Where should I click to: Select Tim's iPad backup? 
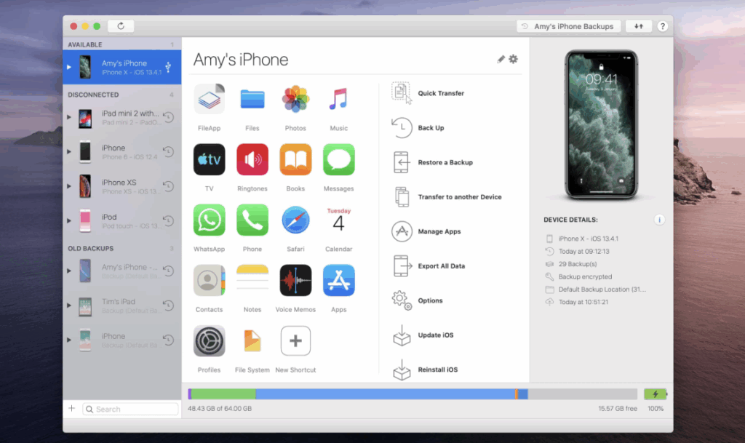[122, 306]
